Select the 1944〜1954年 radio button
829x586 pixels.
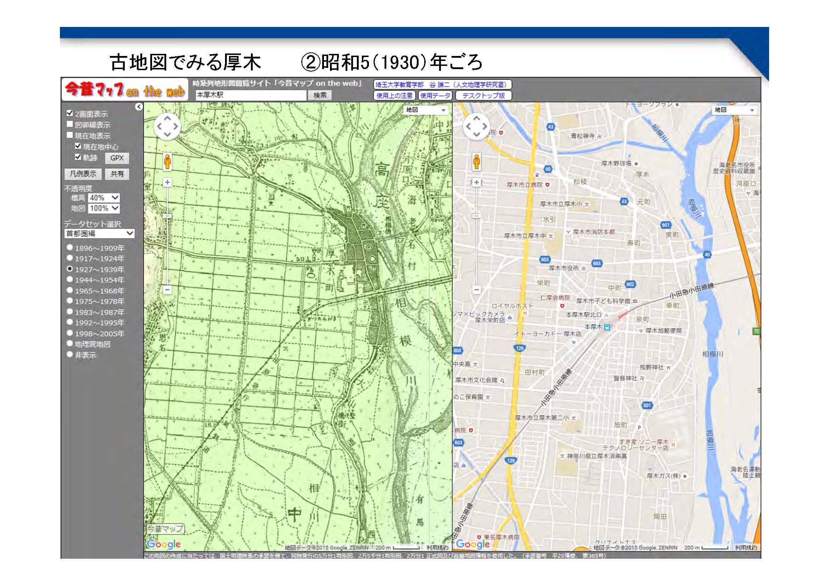(70, 279)
